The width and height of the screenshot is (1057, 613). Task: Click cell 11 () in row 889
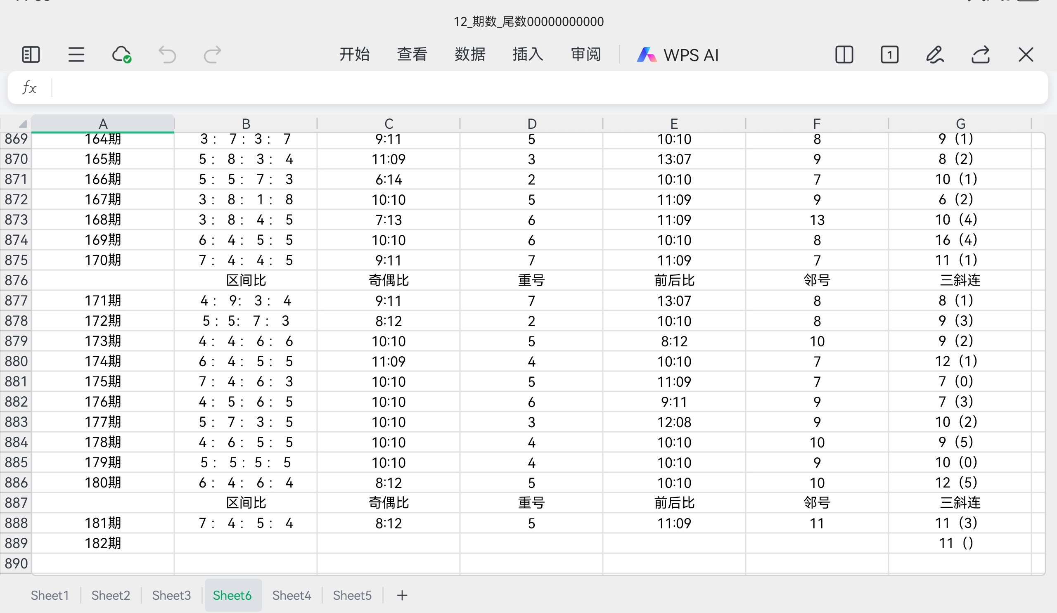point(960,543)
